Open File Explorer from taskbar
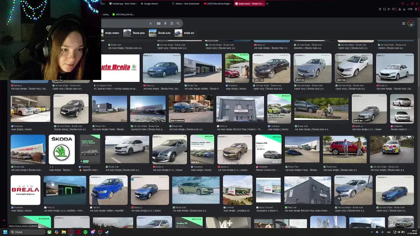Viewport: 420px width, 236px height. click(64, 232)
